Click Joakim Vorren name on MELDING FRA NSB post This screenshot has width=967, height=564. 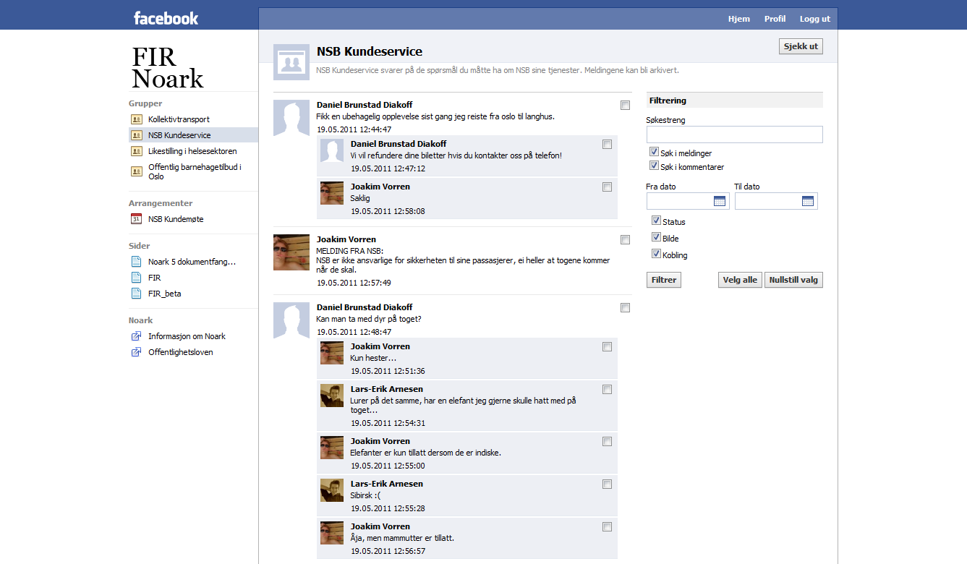[x=346, y=239]
